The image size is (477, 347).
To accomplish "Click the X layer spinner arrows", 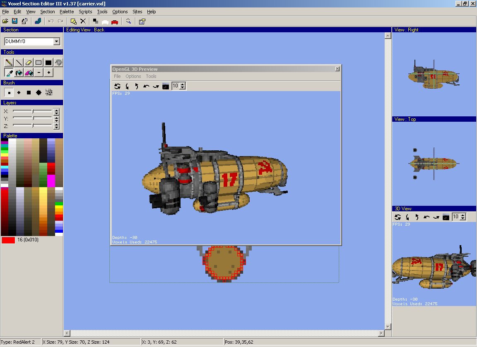I will (x=56, y=111).
